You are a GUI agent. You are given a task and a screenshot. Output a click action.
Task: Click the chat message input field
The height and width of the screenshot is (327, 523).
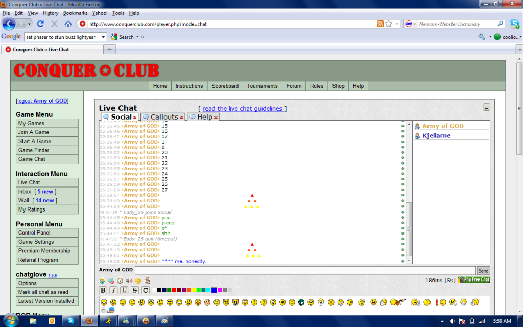tap(305, 271)
